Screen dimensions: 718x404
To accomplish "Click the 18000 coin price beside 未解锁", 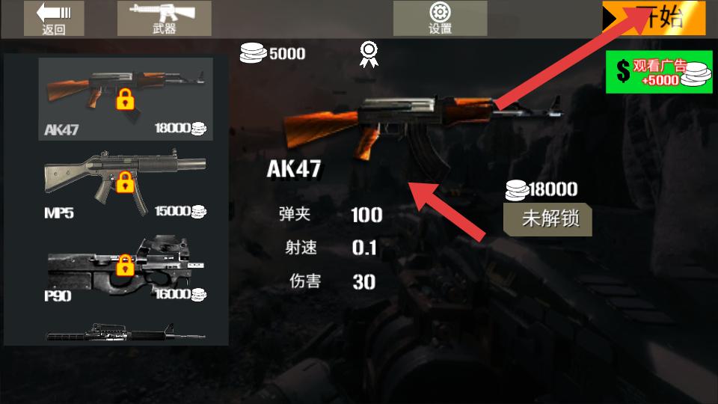I will point(541,189).
